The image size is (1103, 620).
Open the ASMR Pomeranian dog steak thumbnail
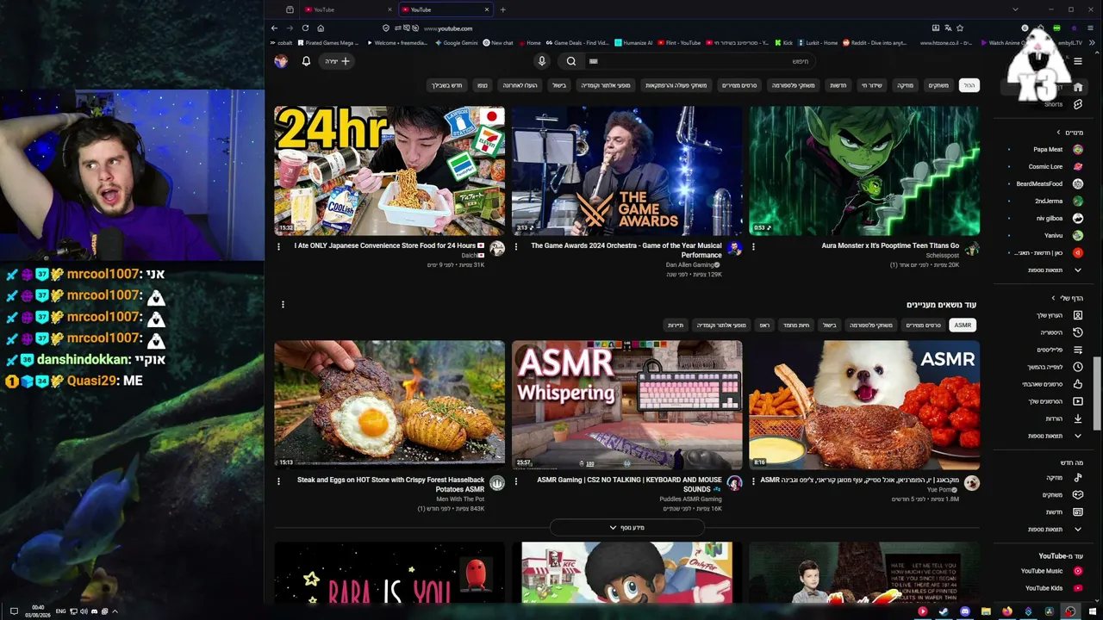(x=864, y=405)
